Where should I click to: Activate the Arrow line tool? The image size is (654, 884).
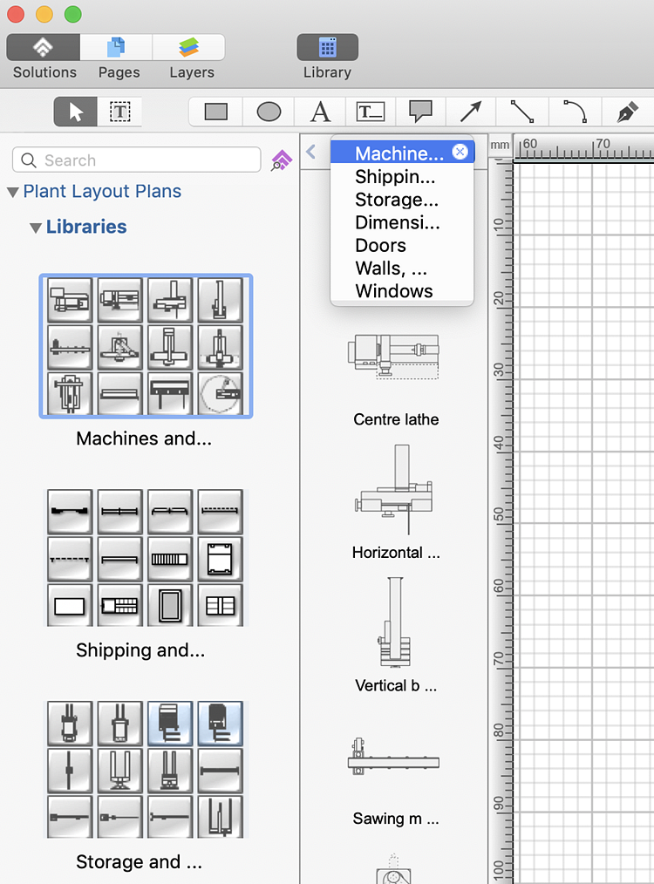[x=471, y=112]
